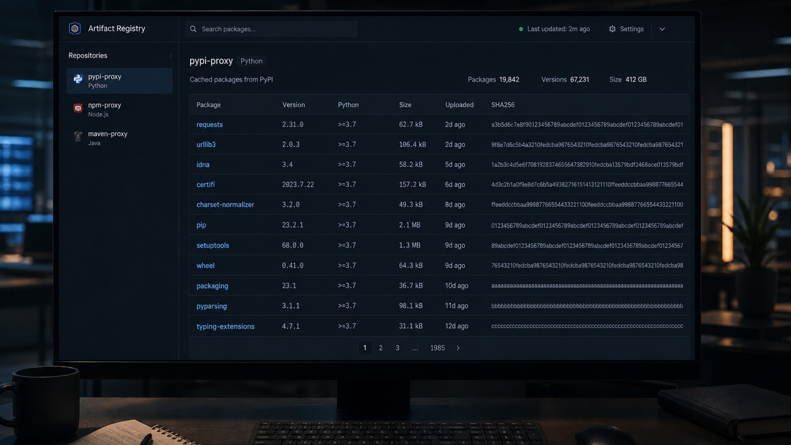
Task: Jump to last page 1985
Action: pos(438,348)
